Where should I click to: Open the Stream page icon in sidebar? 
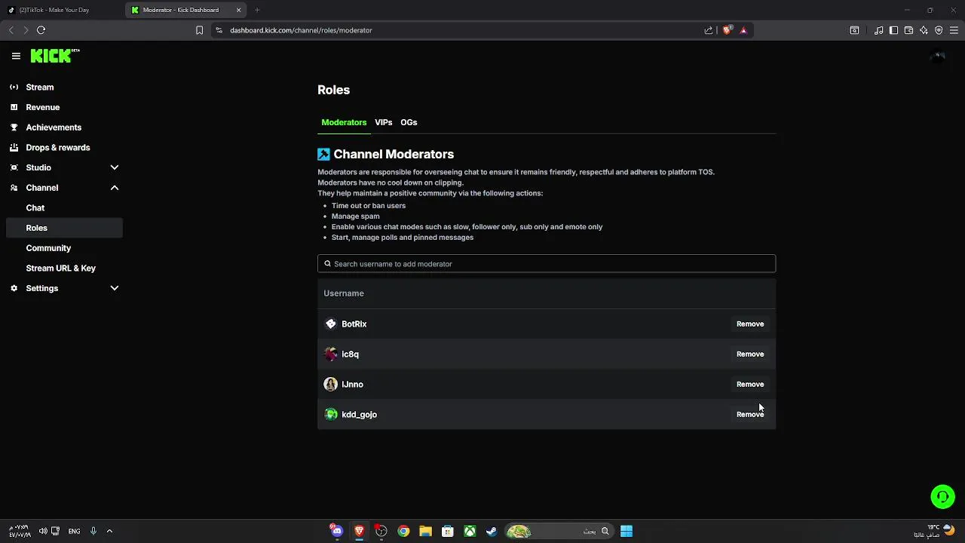[x=14, y=87]
